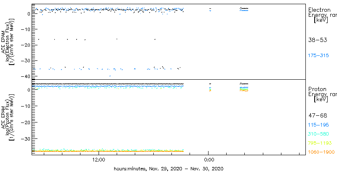This screenshot has height=172, width=337.
Task: Click the 310-580 proton energy legend label
Action: click(x=318, y=134)
